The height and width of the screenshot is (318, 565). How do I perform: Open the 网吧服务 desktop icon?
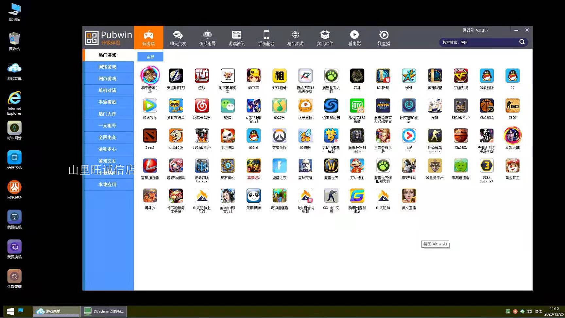14,190
